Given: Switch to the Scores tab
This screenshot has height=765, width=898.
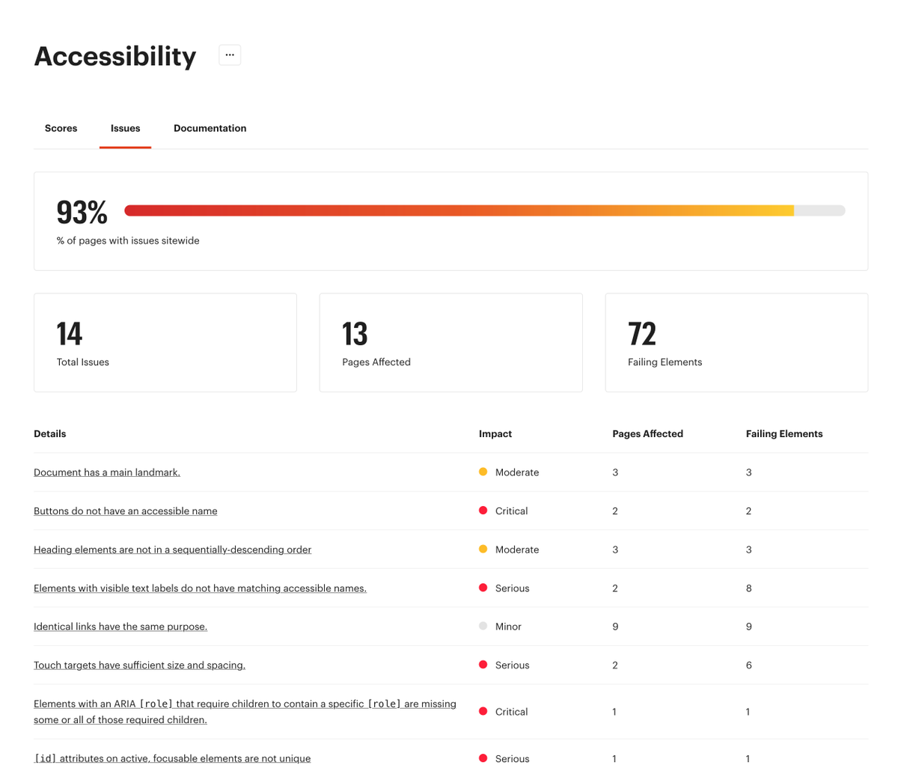Looking at the screenshot, I should (61, 128).
